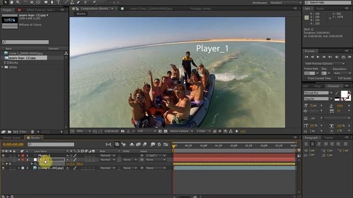The image size is (353, 198).
Task: Open the Align panel tab
Action: point(318,86)
